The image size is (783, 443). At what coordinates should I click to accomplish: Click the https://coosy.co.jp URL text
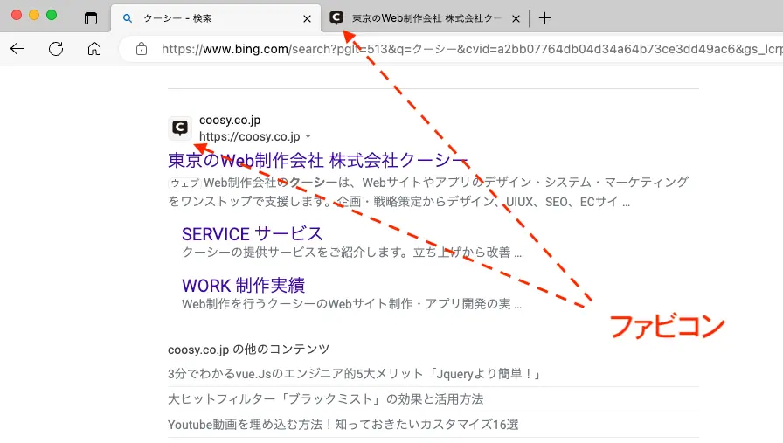250,136
